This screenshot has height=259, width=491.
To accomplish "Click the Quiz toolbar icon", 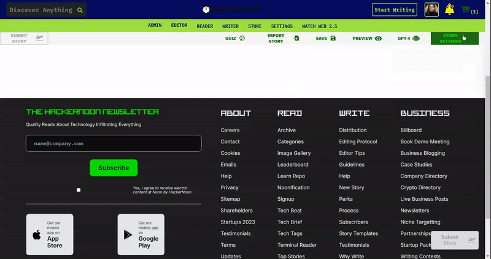I will pyautogui.click(x=242, y=38).
